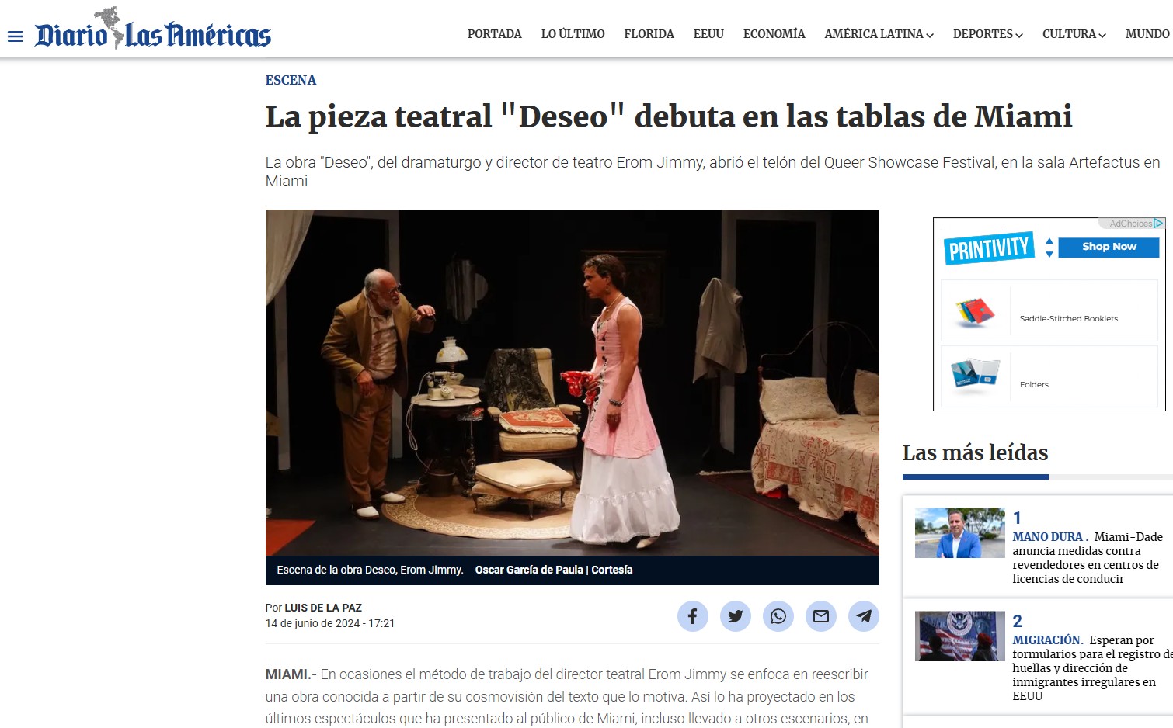Click the AdChoices icon in ad
Image resolution: width=1173 pixels, height=728 pixels.
point(1158,224)
